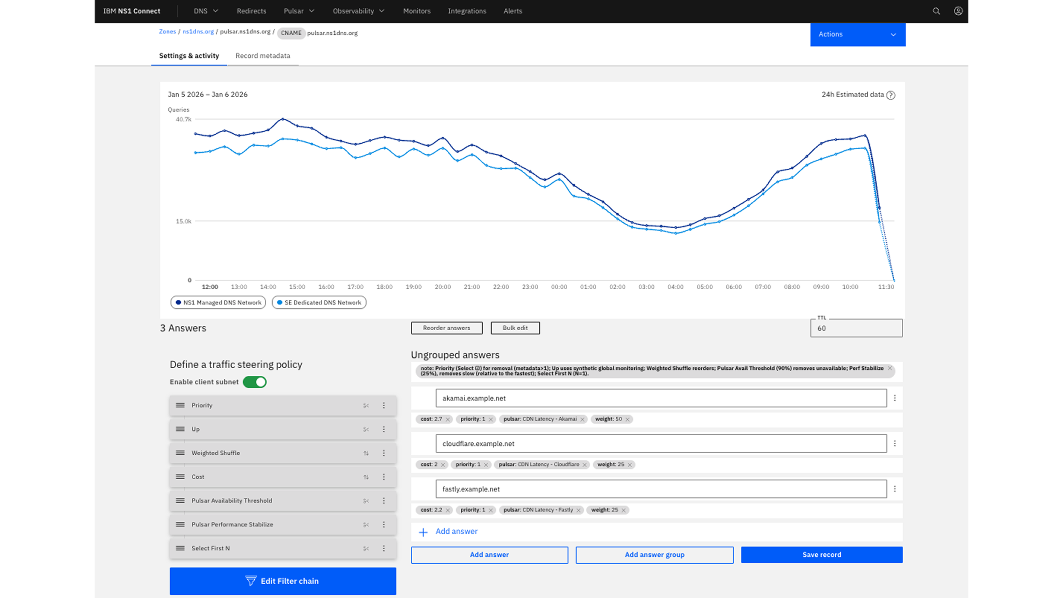
Task: Grab the Cost filter drag handle
Action: pyautogui.click(x=180, y=477)
